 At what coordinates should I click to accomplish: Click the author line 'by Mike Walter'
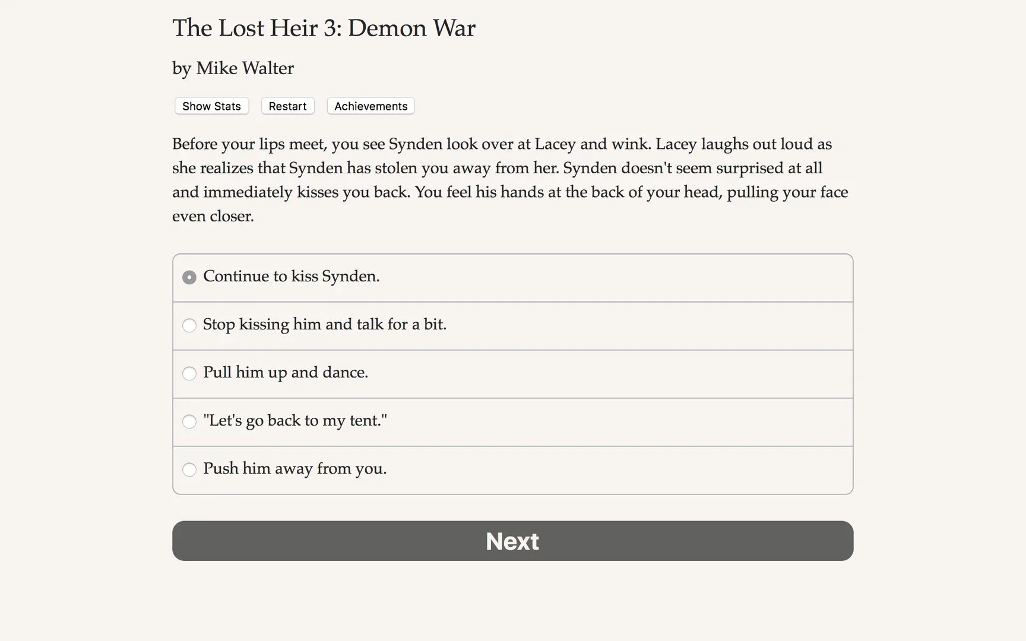pyautogui.click(x=233, y=69)
